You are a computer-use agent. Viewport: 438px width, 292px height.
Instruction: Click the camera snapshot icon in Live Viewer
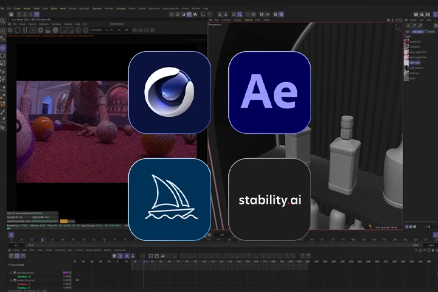(147, 30)
